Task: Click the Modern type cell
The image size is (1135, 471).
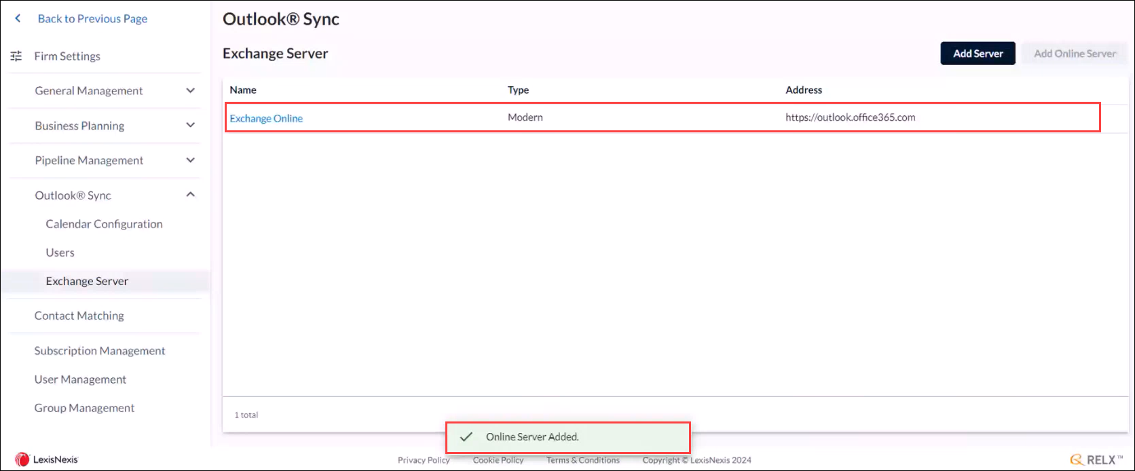Action: point(525,117)
